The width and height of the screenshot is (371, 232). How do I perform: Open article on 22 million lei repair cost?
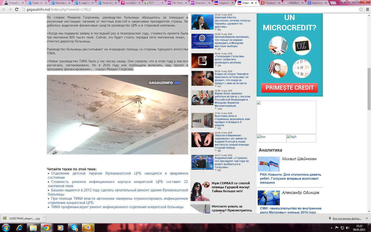coord(118,184)
